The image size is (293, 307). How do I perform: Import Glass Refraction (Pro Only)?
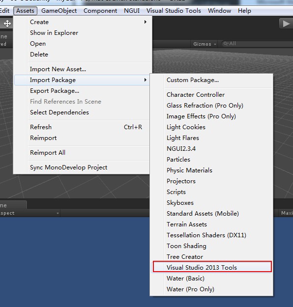212,106
